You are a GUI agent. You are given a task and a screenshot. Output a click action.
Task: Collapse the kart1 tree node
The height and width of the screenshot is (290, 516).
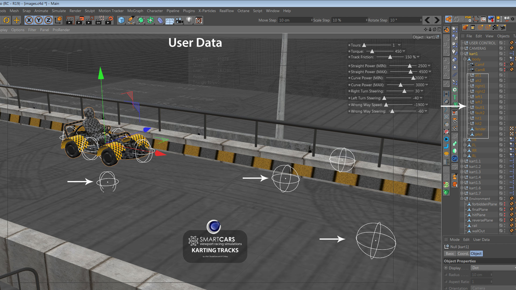pos(462,54)
